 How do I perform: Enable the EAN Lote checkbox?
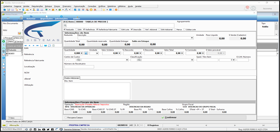point(120,29)
